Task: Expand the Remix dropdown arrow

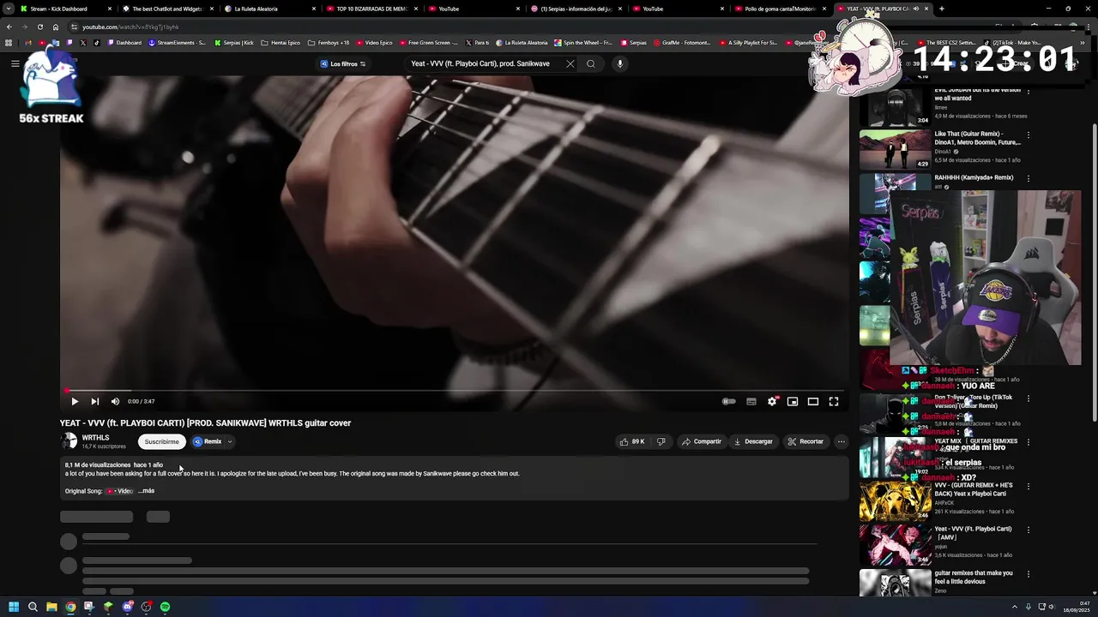Action: pos(230,441)
